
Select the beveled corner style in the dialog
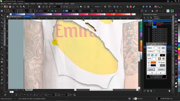[x=156, y=55]
